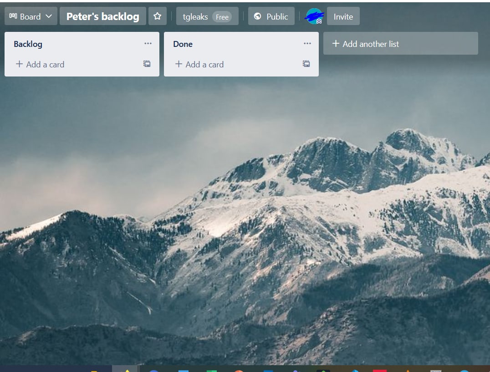Image resolution: width=490 pixels, height=372 pixels.
Task: Add a card to the Backlog list
Action: click(40, 64)
